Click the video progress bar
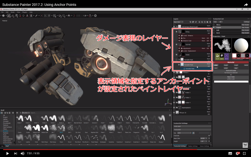This screenshot has height=157, width=251. click(x=125, y=150)
